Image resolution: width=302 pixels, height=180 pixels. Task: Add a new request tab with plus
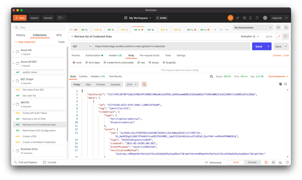(221, 30)
